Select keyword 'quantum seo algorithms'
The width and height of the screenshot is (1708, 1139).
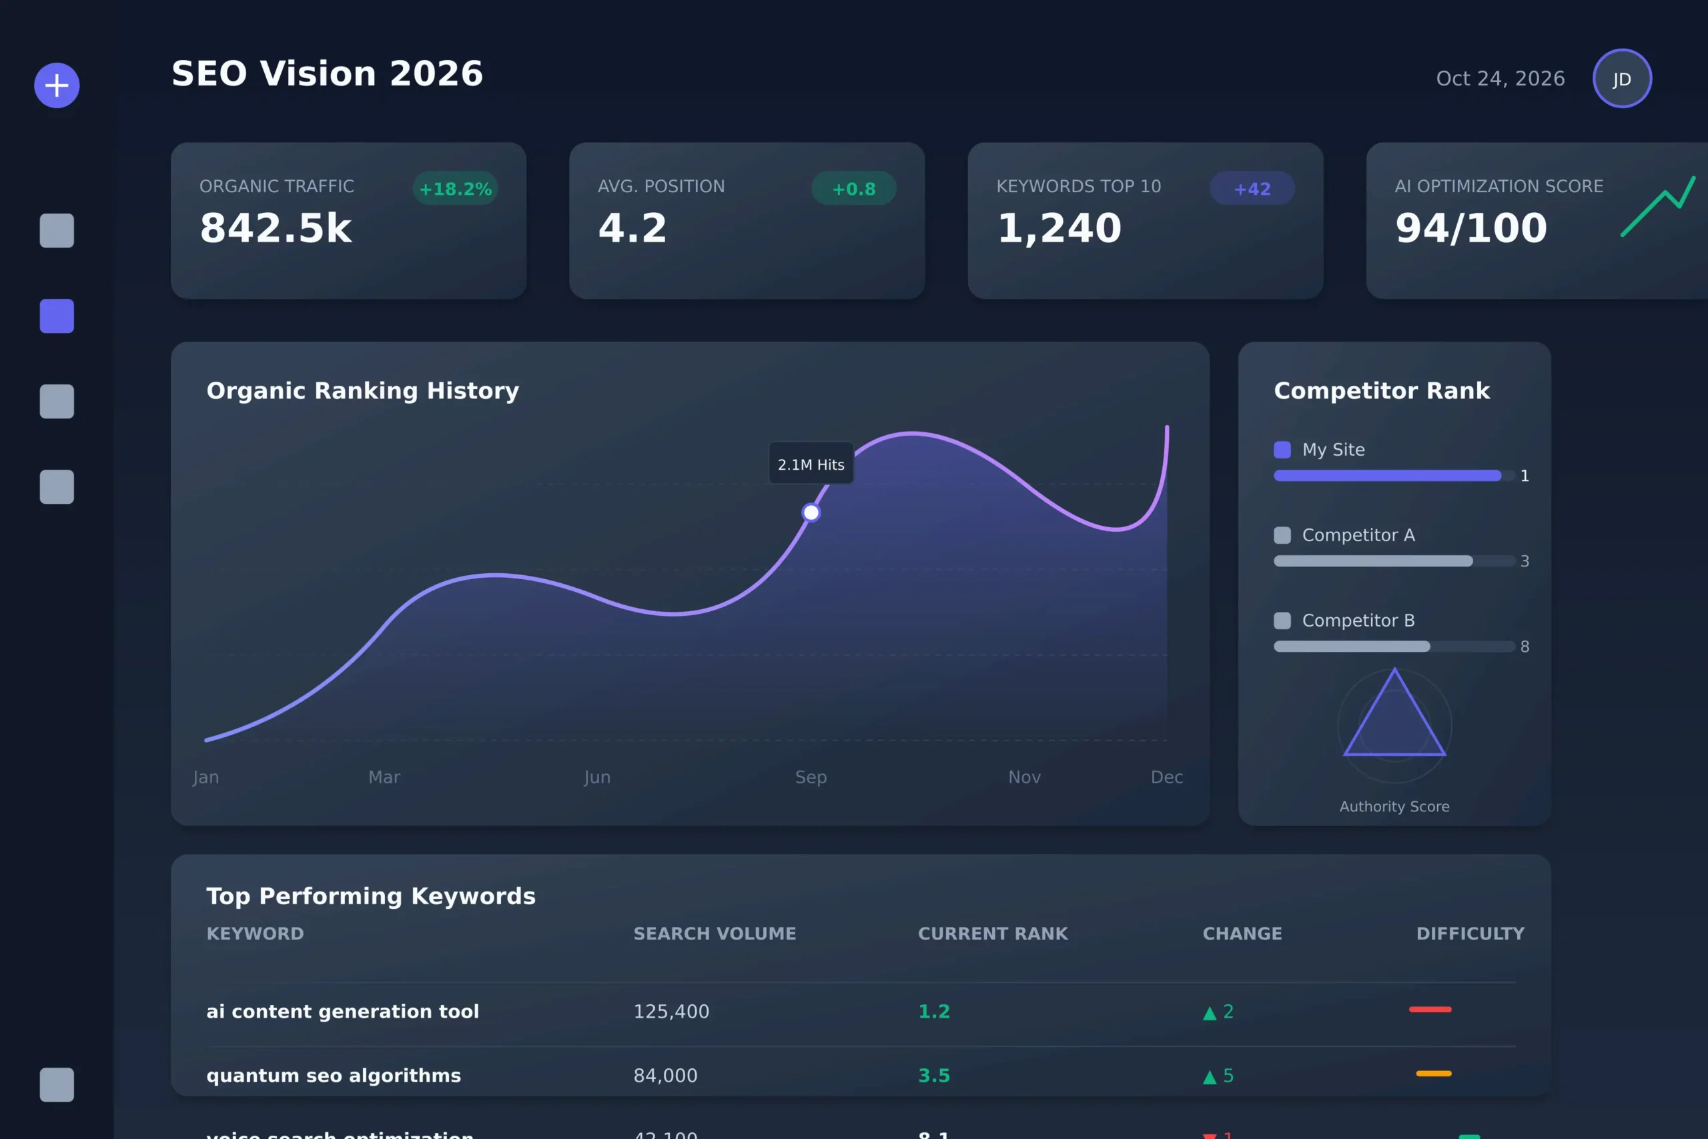(334, 1075)
